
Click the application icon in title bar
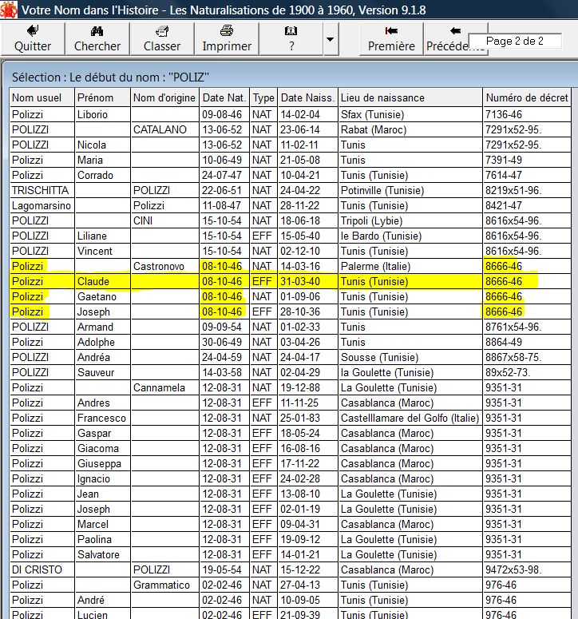coord(9,10)
